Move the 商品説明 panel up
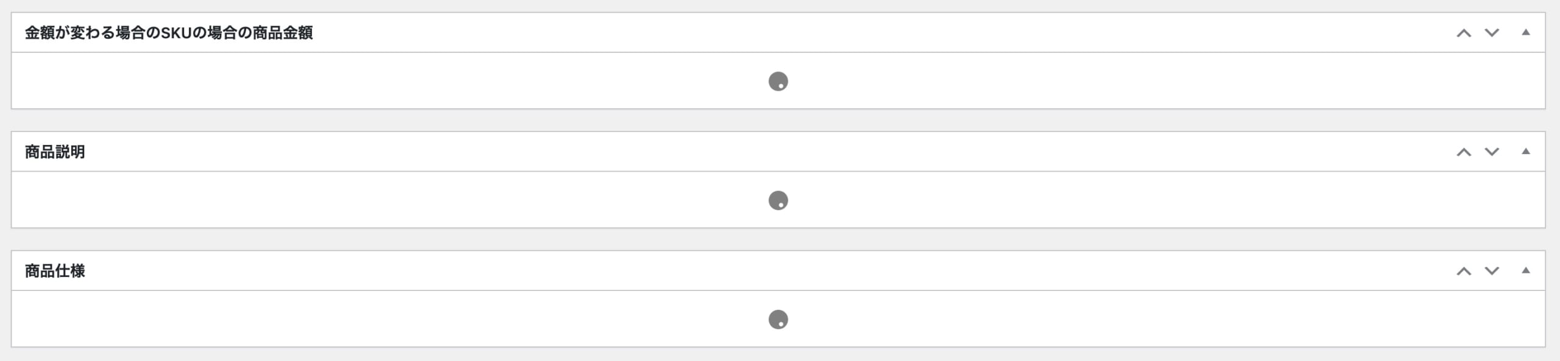This screenshot has height=361, width=1560. (x=1464, y=152)
